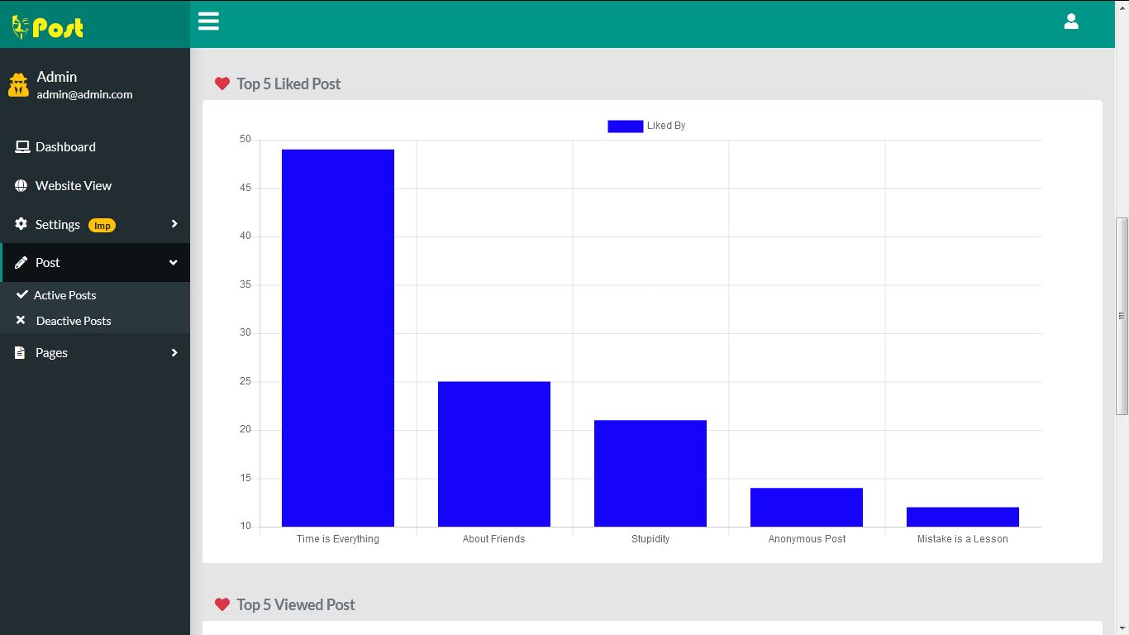Select Deactive Posts in the sidebar
Screen dimensions: 1129x635
73,321
